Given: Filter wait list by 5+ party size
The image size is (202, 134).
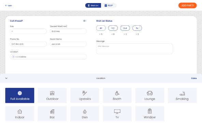Looking at the screenshot, I should pos(137,28).
